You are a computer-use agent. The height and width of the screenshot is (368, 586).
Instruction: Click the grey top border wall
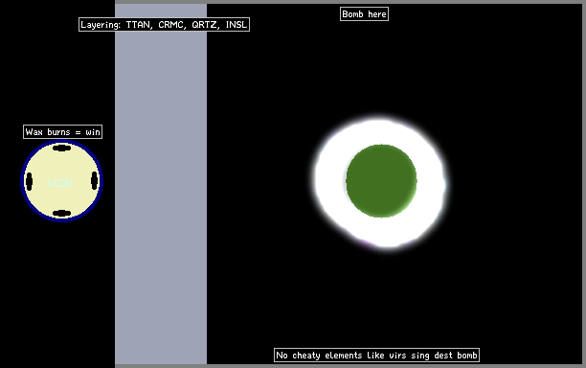pyautogui.click(x=350, y=2)
